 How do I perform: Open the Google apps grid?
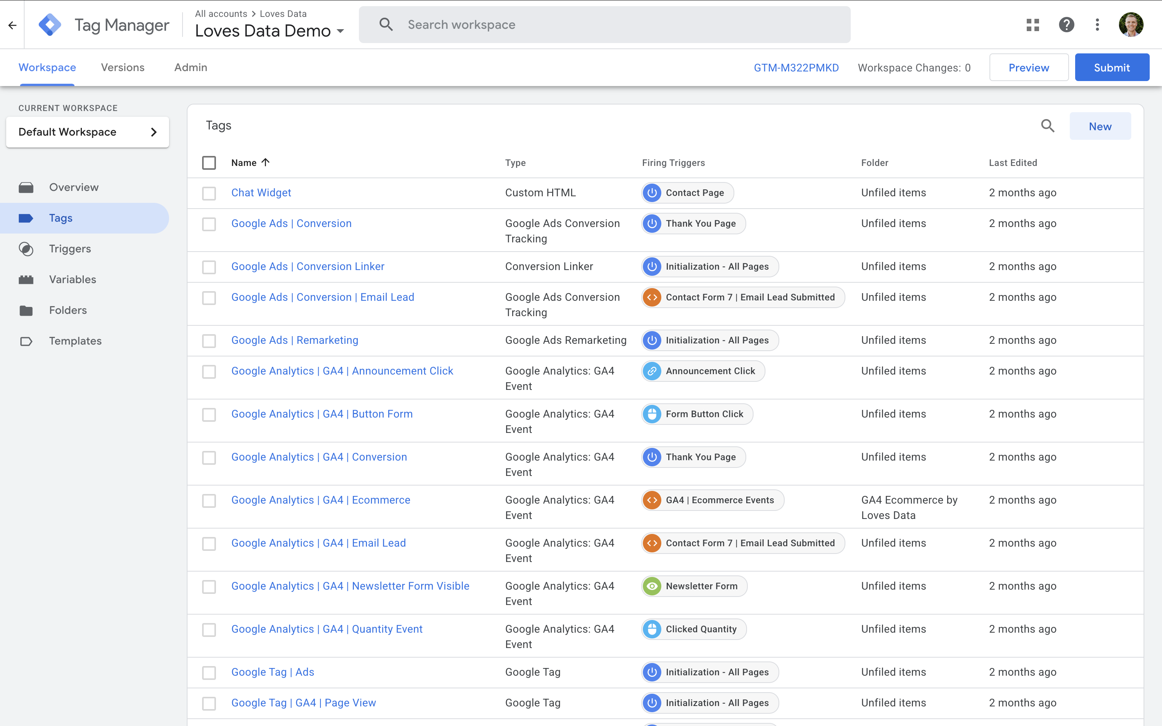tap(1033, 25)
